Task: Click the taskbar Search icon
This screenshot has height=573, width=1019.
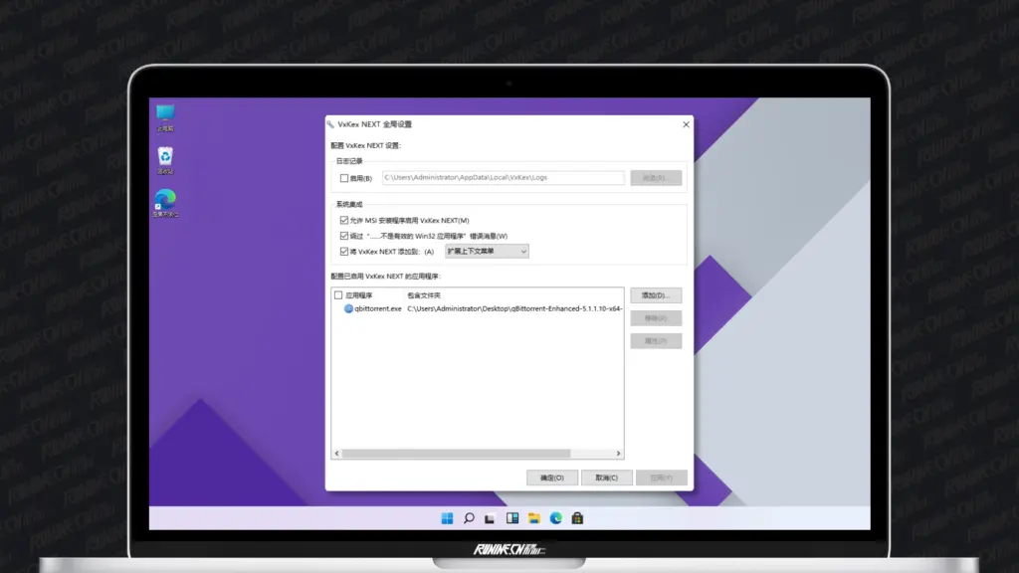Action: (468, 518)
